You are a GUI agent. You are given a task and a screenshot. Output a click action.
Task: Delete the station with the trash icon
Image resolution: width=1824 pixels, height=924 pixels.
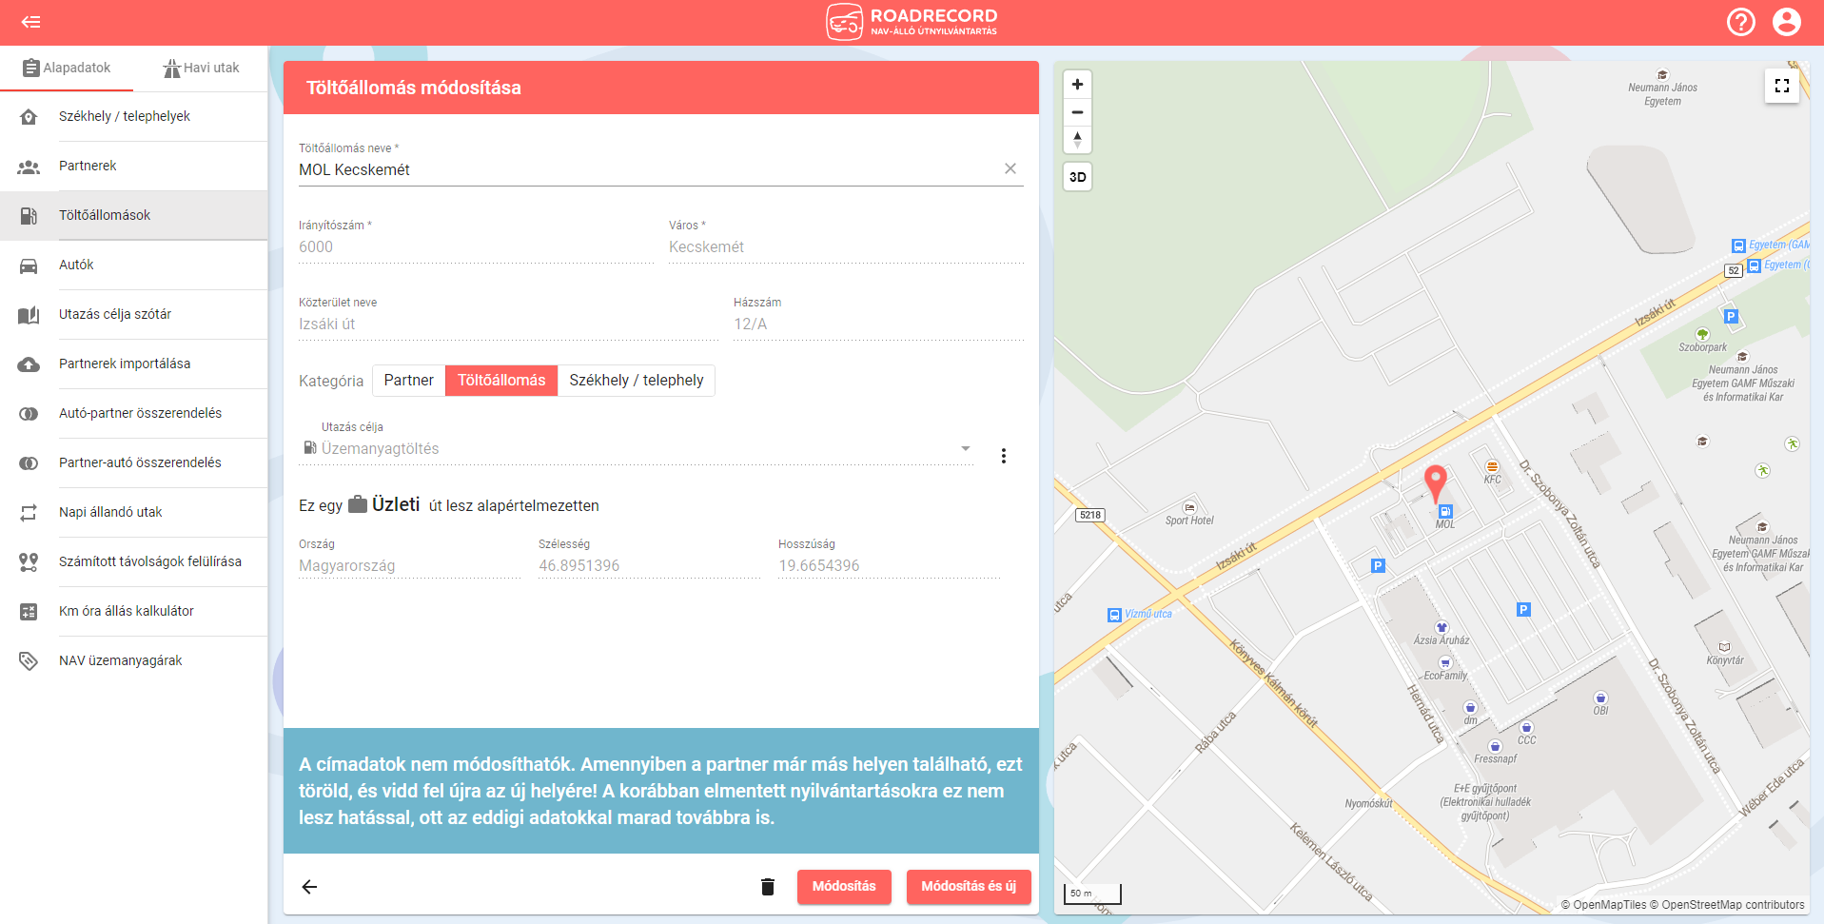point(768,887)
